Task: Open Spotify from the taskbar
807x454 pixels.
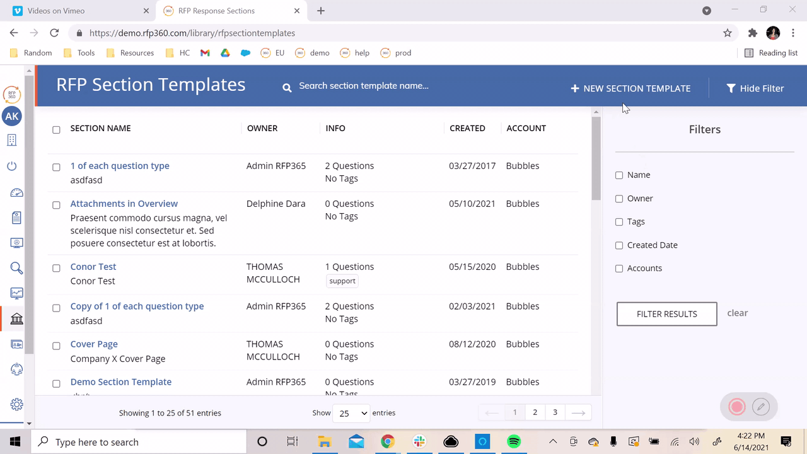Action: 514,441
